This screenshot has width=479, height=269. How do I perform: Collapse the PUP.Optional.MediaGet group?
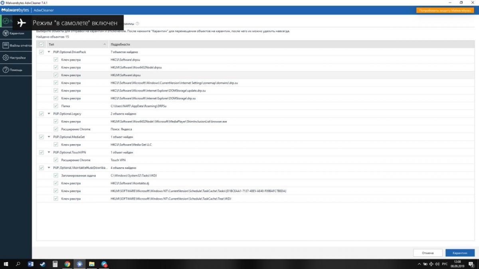click(49, 137)
